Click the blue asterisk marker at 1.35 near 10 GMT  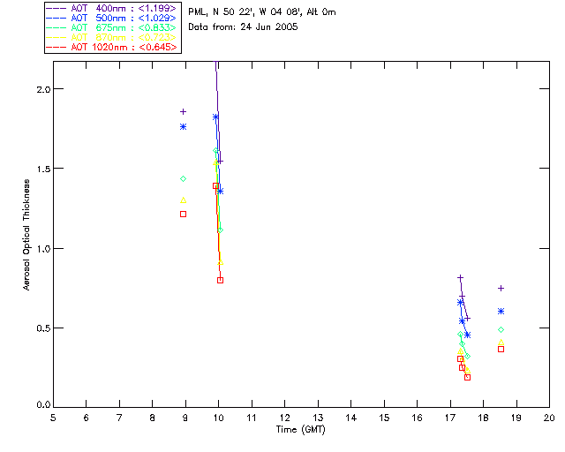220,191
